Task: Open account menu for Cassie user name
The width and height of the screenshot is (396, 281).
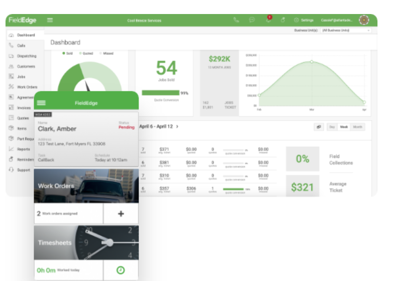Action: coord(336,20)
